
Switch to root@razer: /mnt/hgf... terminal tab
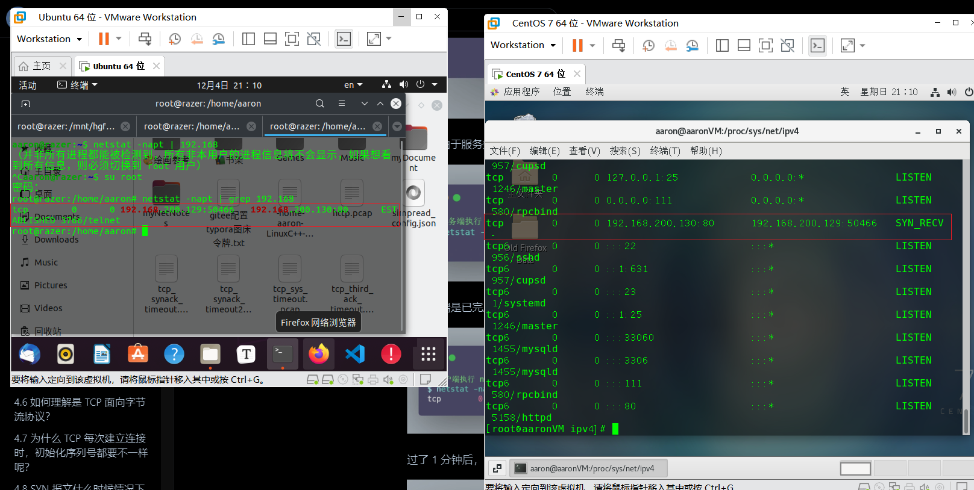pyautogui.click(x=66, y=126)
